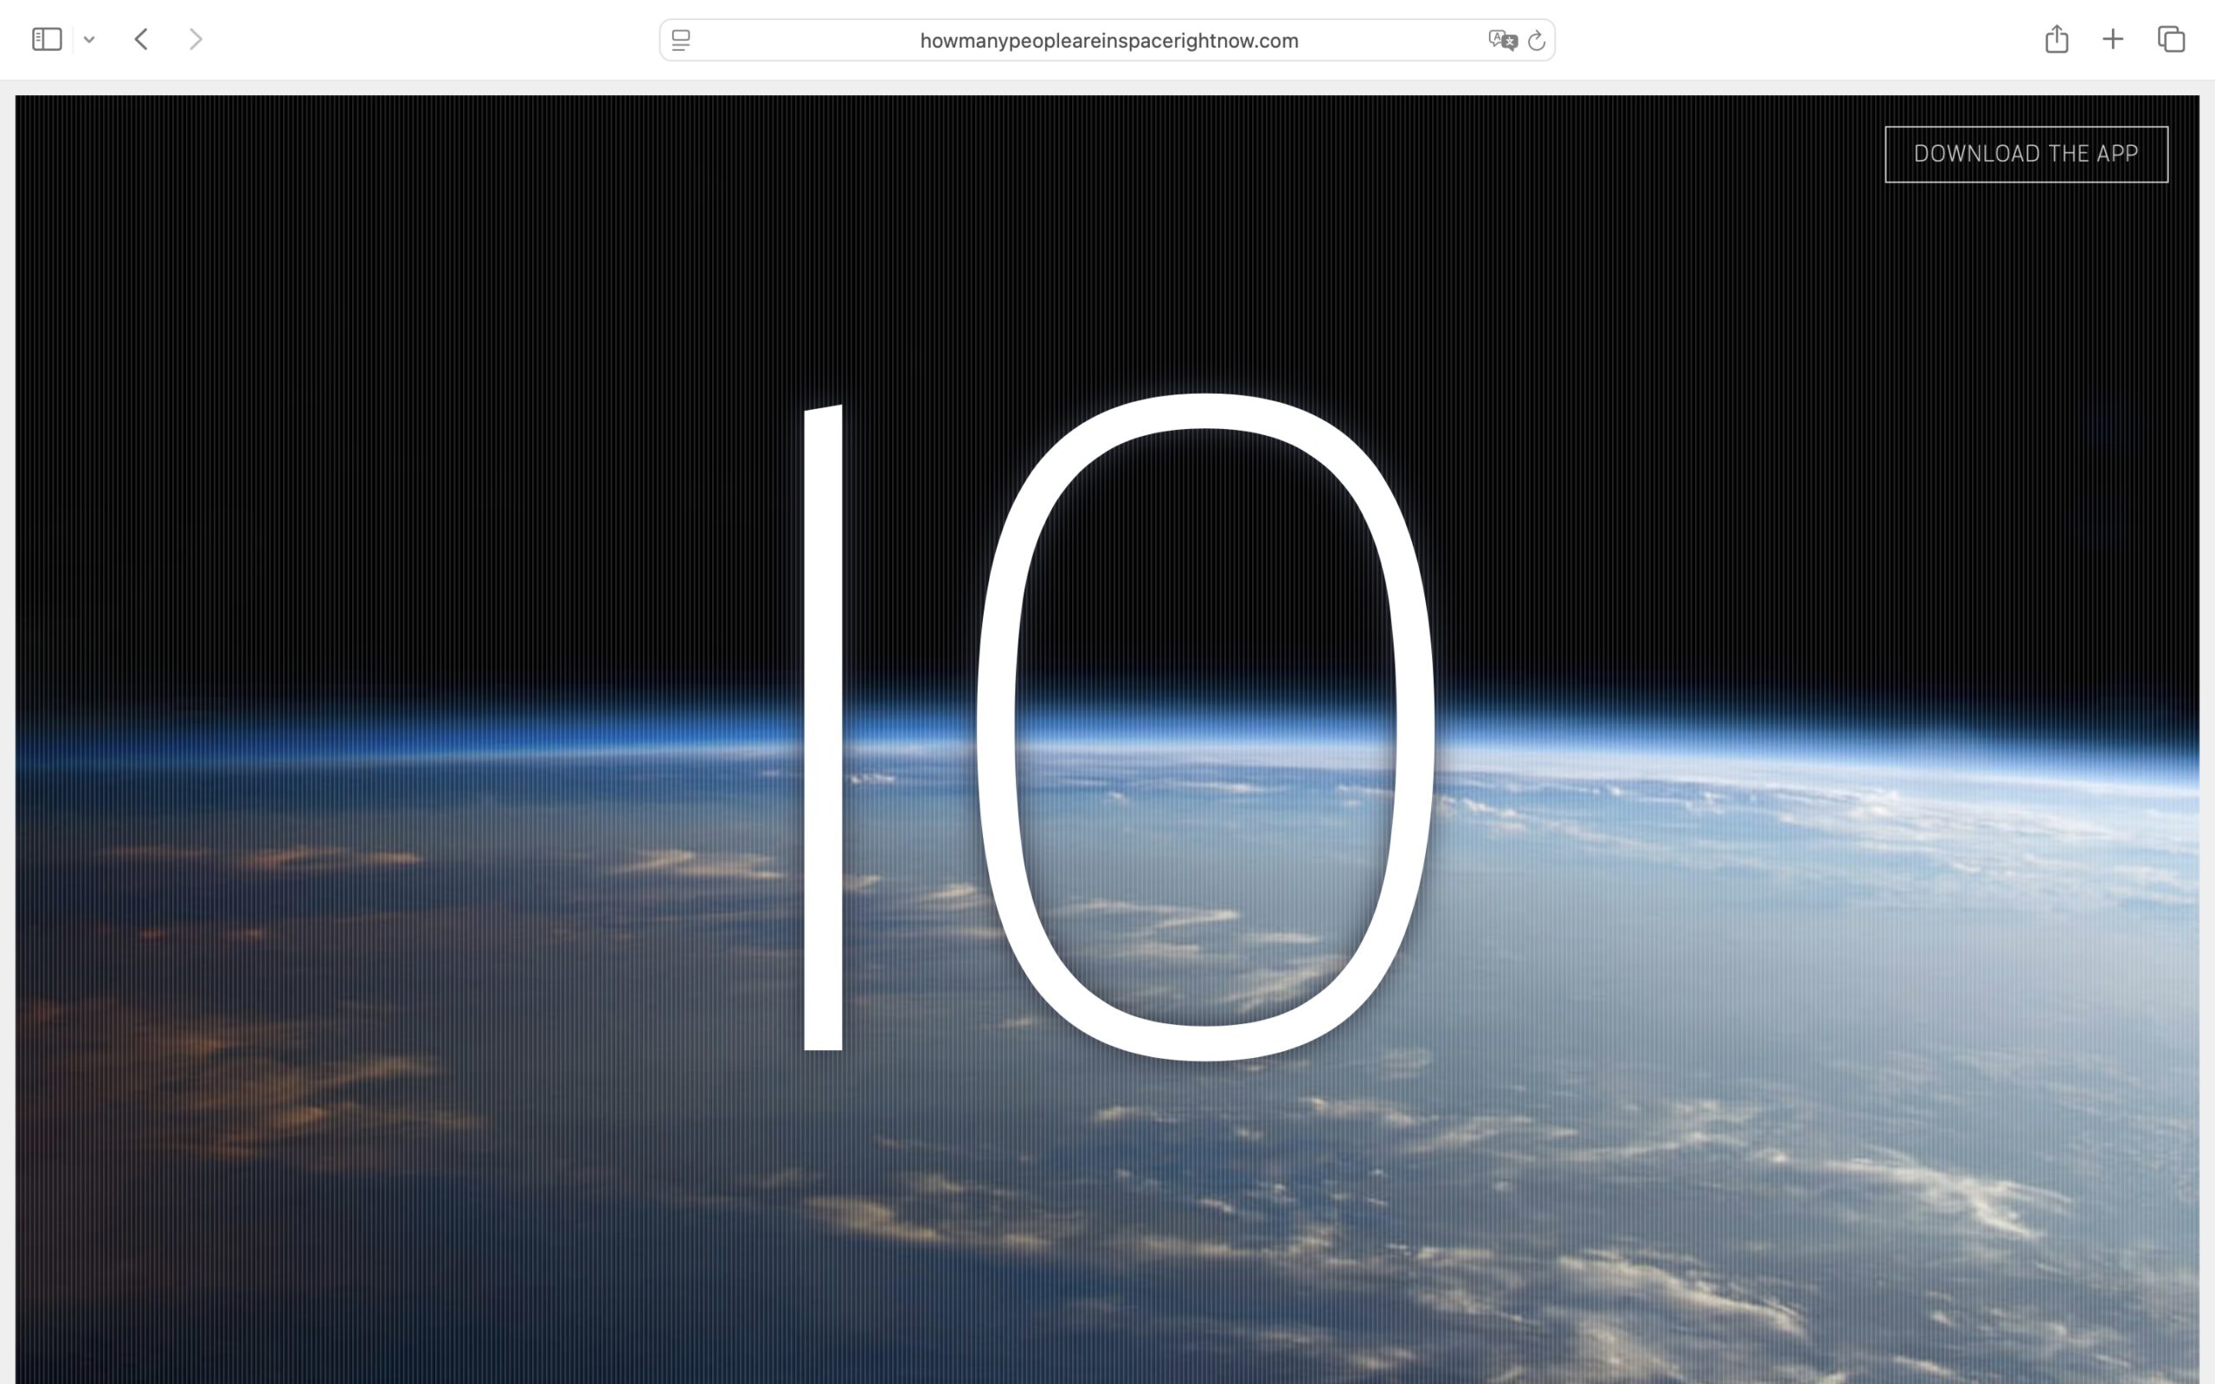
Task: Toggle the Safari sidebar
Action: (47, 40)
